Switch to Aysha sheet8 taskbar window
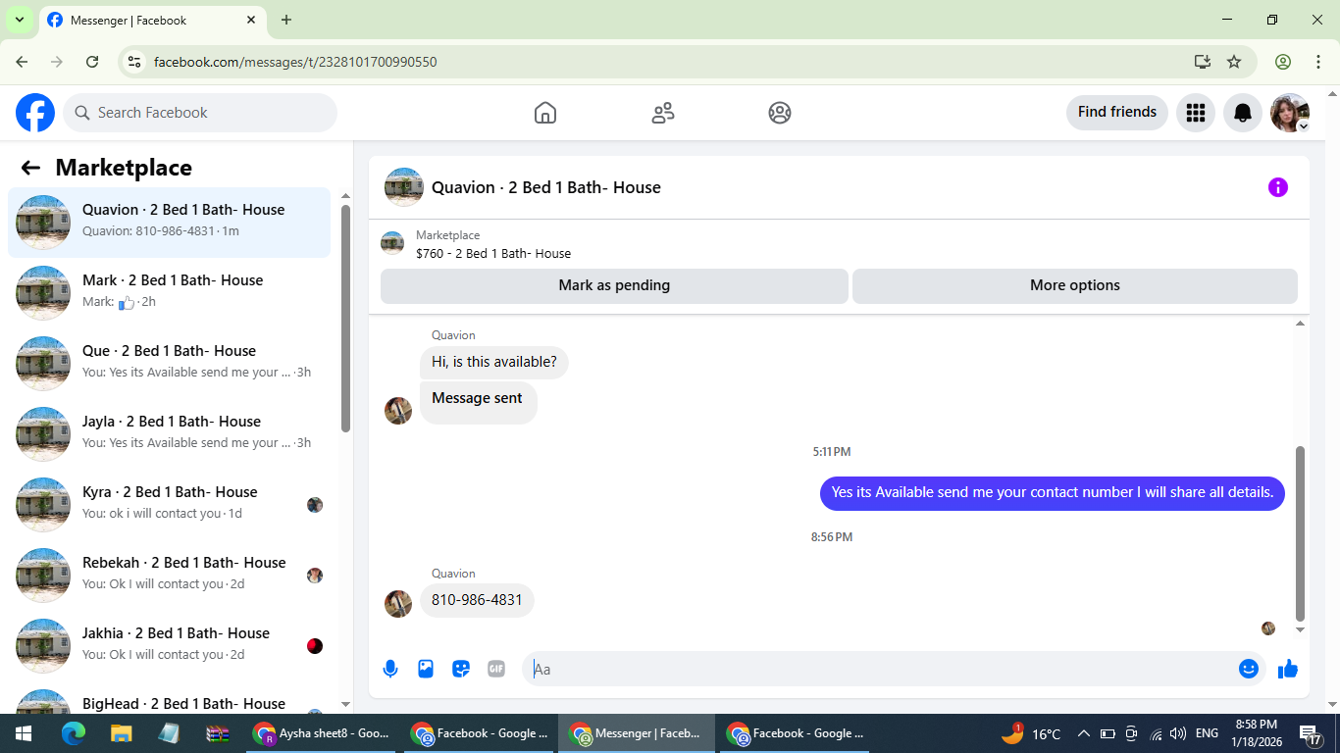 322,733
